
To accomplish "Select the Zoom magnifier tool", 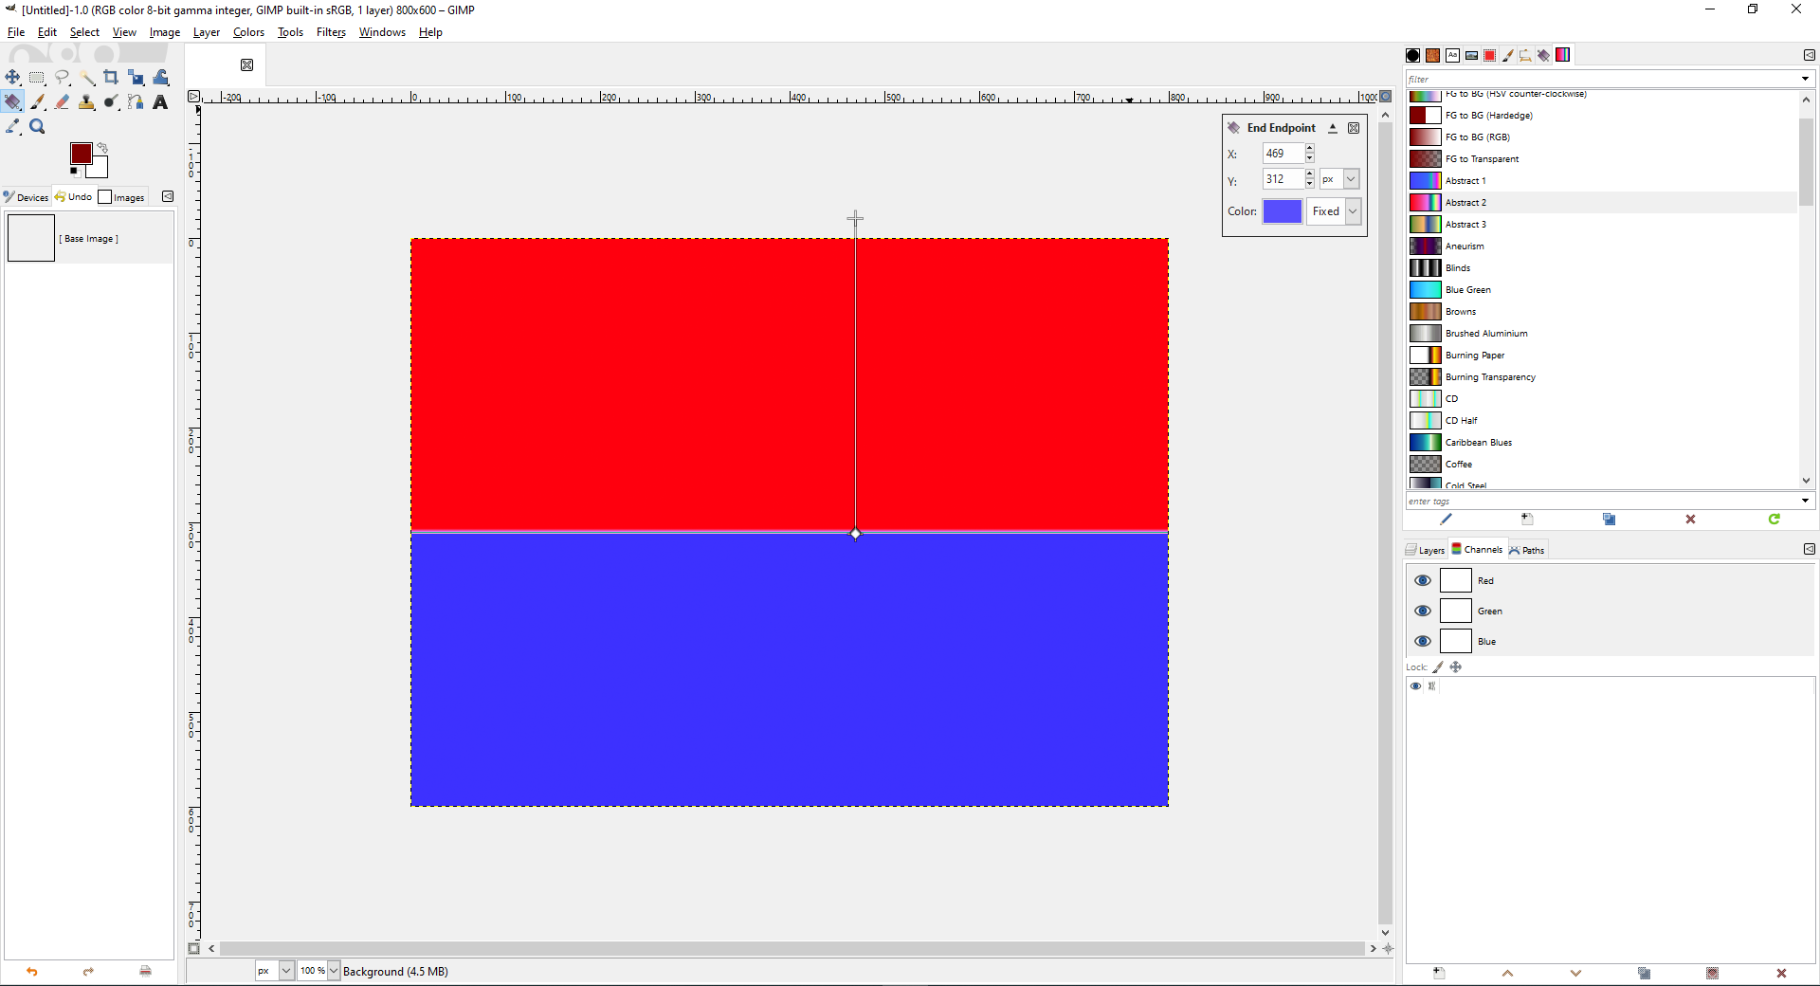I will (37, 126).
